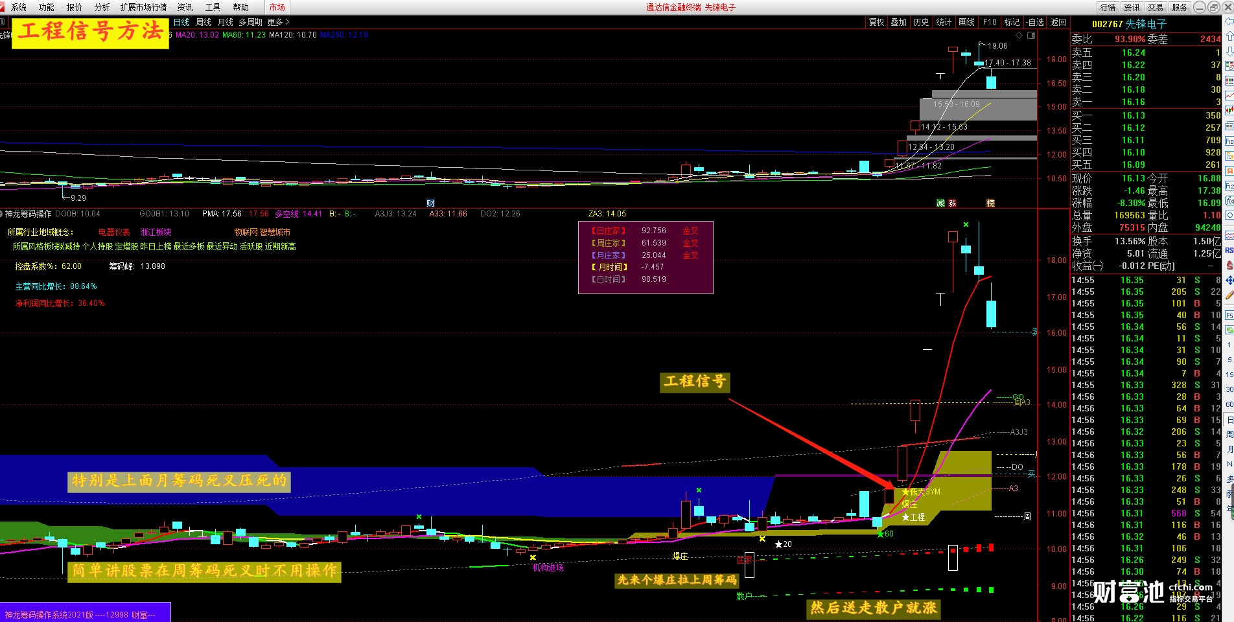The image size is (1234, 622).
Task: Click the stock name 先锋电子 in the quote panel
Action: 1145,24
